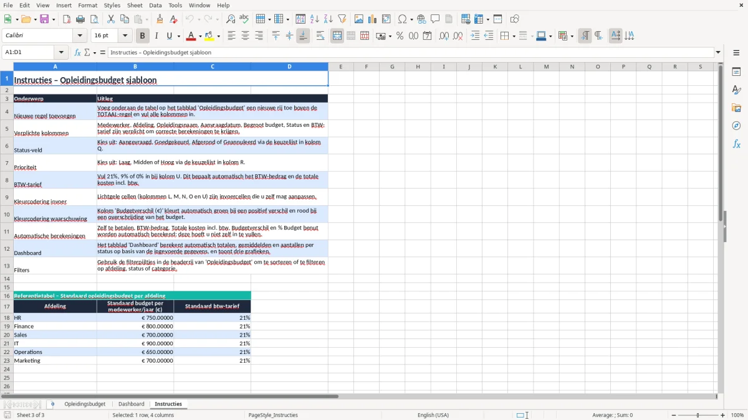This screenshot has width=748, height=420.
Task: Click the Sort Descending icon
Action: [x=328, y=19]
